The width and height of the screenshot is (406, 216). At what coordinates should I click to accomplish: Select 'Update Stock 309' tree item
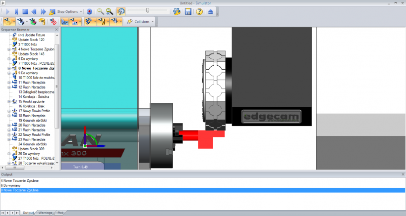pos(31,149)
